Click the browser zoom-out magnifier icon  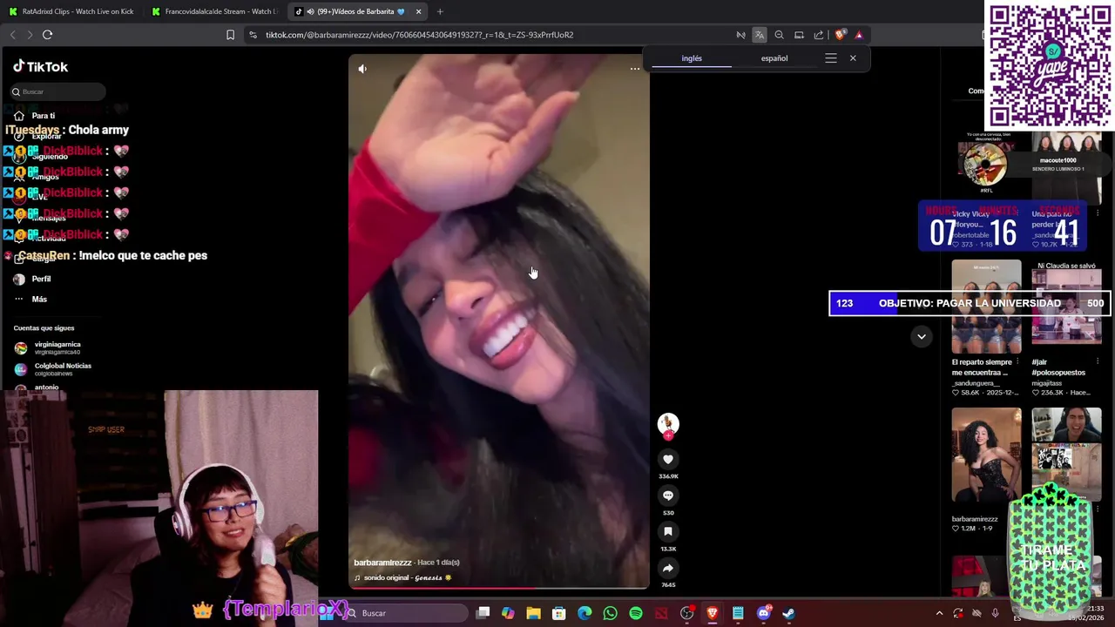point(779,35)
